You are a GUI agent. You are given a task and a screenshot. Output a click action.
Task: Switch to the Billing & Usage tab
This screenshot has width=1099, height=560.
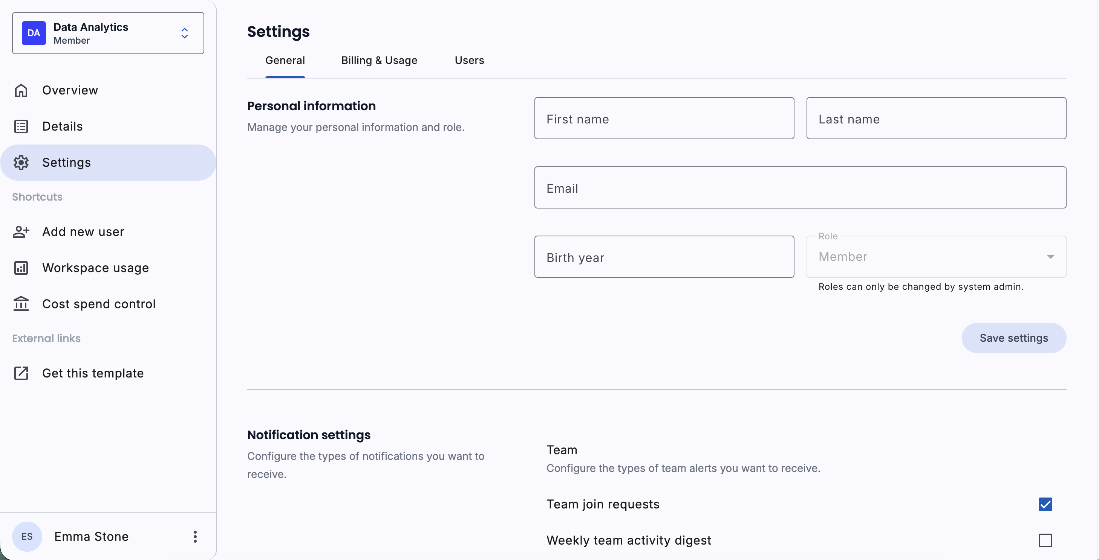379,61
